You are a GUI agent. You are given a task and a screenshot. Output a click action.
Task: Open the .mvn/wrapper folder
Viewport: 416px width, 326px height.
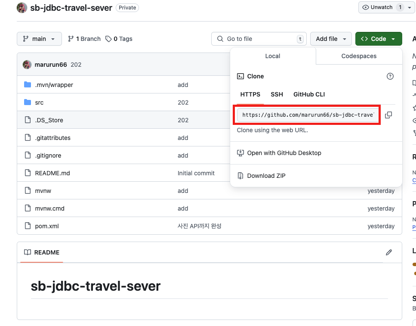[54, 85]
